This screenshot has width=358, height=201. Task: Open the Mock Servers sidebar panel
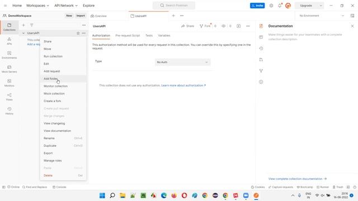pos(9,69)
